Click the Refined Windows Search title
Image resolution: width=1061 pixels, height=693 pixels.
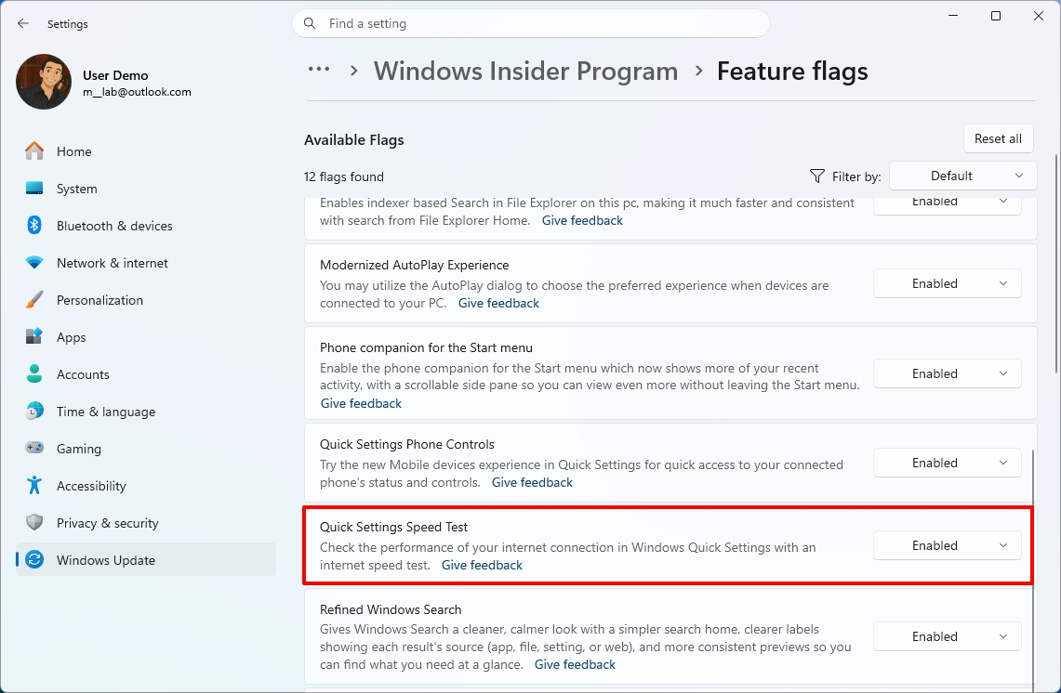pos(391,609)
